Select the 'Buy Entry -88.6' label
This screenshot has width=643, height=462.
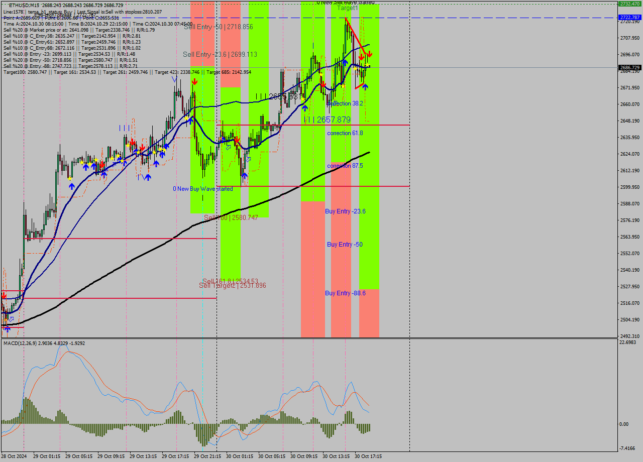(345, 293)
